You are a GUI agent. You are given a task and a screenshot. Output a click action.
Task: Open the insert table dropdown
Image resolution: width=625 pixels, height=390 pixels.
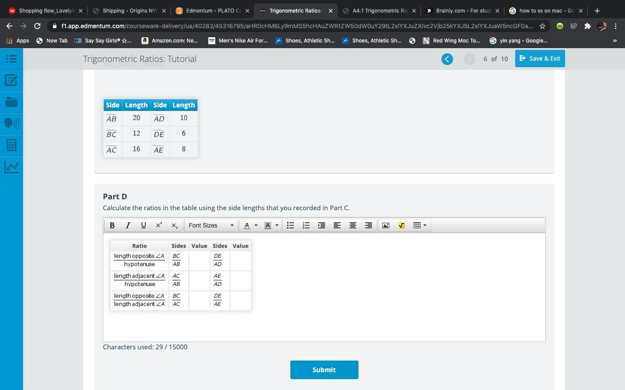click(420, 225)
